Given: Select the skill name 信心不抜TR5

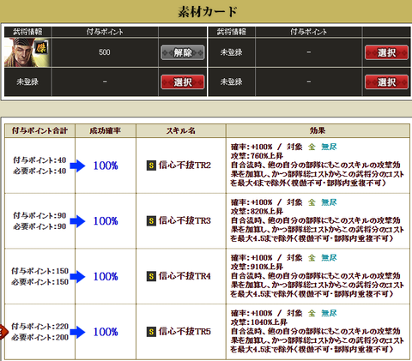Looking at the screenshot, I should coord(185,332).
